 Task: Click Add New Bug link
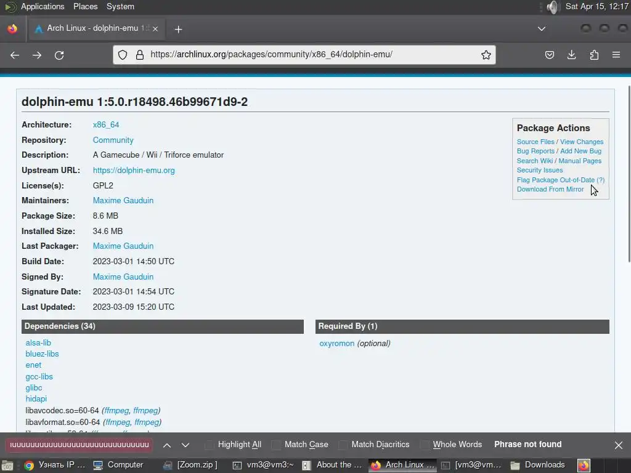click(580, 151)
